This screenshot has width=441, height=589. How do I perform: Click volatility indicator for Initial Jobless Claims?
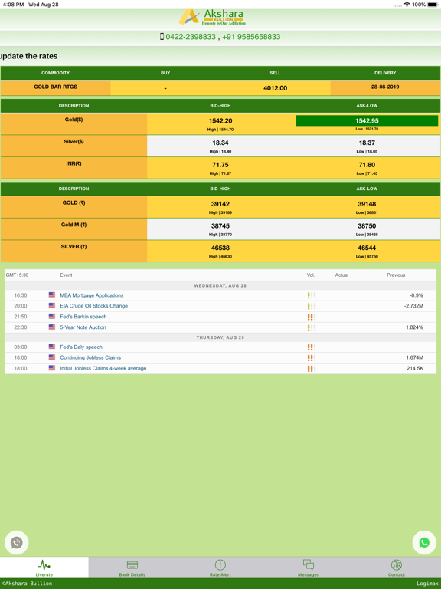tap(312, 369)
